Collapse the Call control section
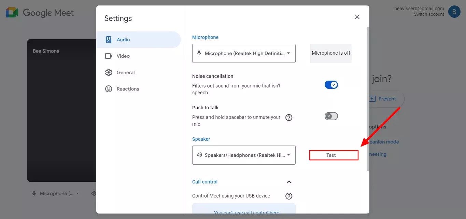466x219 pixels. (x=289, y=182)
